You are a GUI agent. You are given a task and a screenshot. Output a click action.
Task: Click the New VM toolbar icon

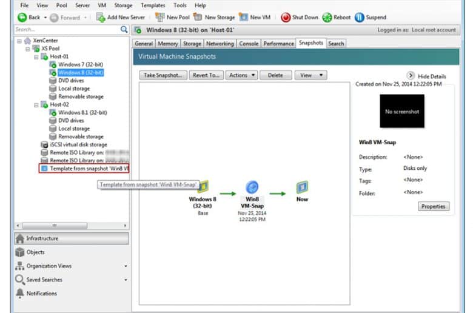(x=243, y=17)
